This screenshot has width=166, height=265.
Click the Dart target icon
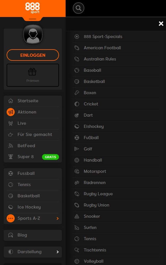click(77, 115)
